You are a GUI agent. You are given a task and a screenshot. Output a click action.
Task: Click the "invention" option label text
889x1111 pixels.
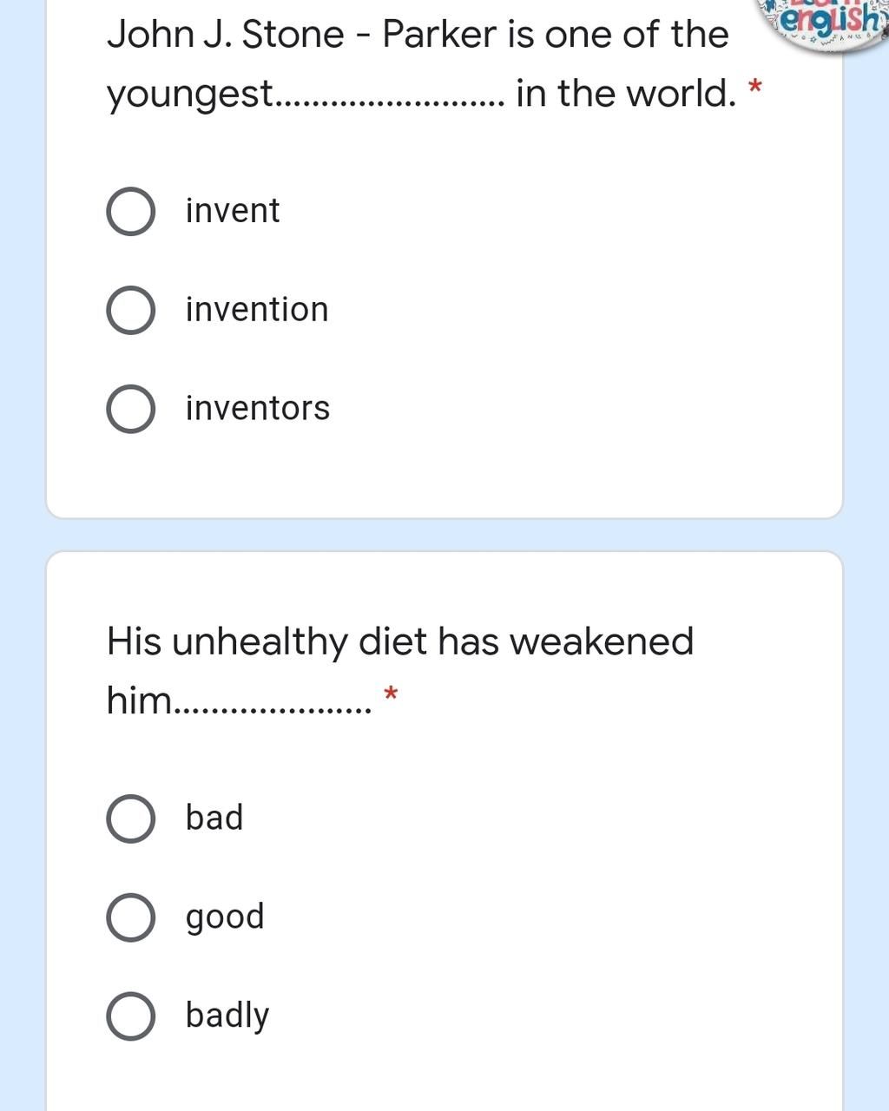[x=257, y=310]
